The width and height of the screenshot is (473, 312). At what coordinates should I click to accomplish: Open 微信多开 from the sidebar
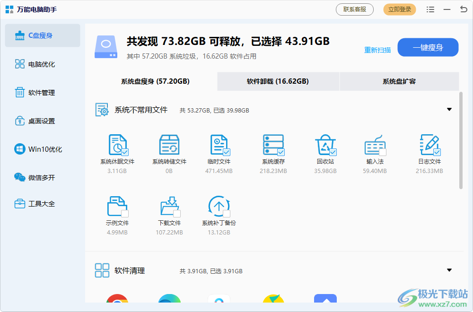(43, 177)
